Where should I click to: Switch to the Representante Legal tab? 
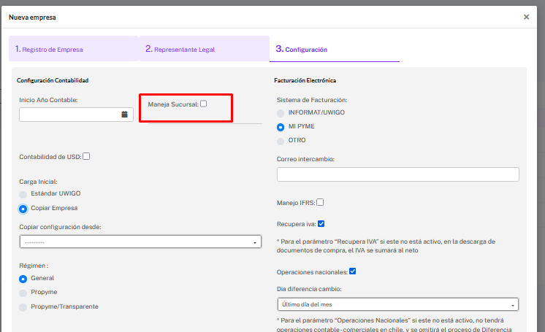point(204,50)
